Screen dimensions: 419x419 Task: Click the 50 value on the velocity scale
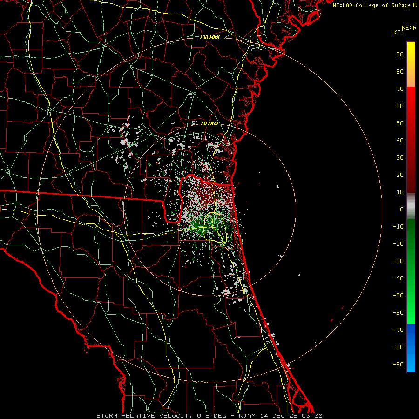tap(400, 123)
